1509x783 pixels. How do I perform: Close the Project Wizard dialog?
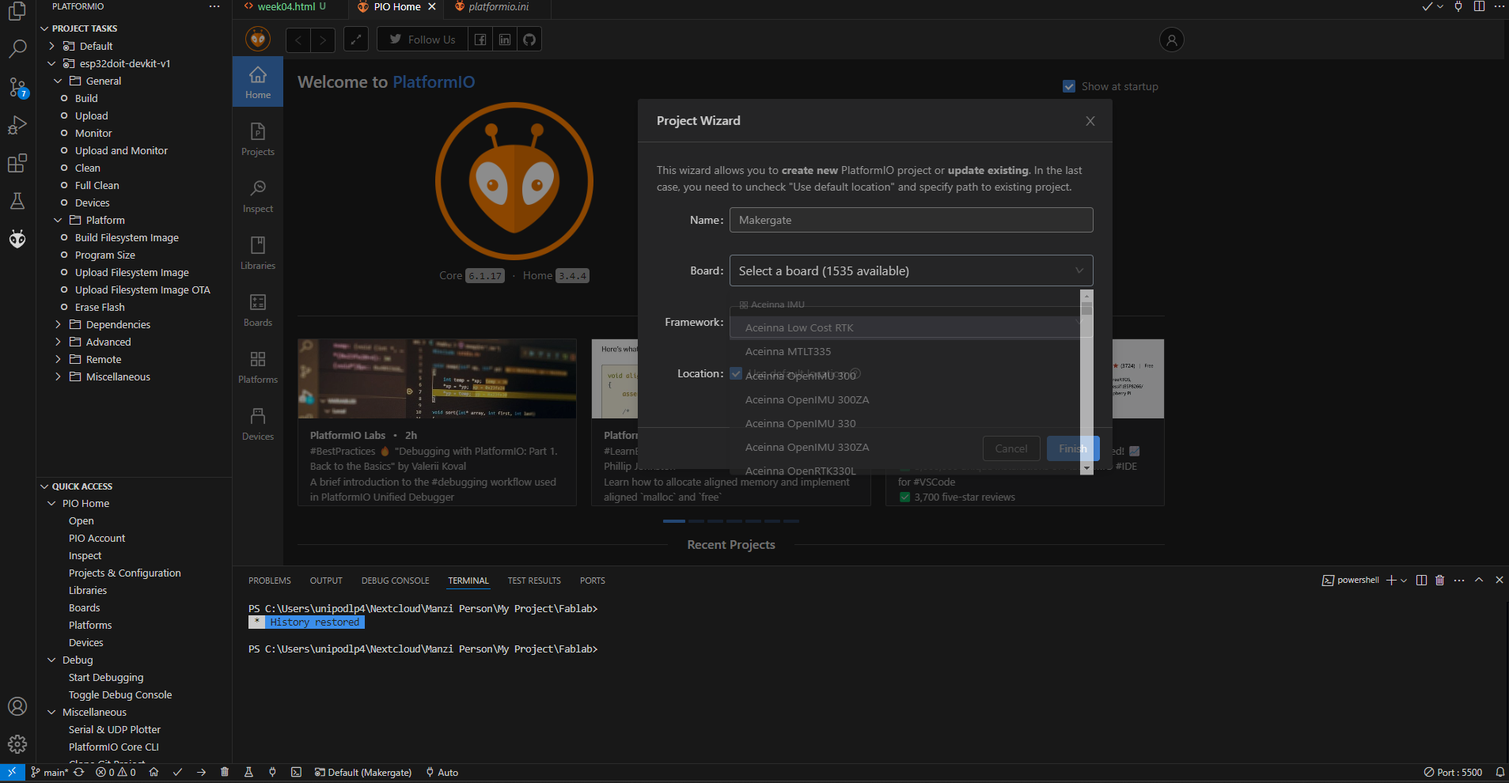[1090, 121]
